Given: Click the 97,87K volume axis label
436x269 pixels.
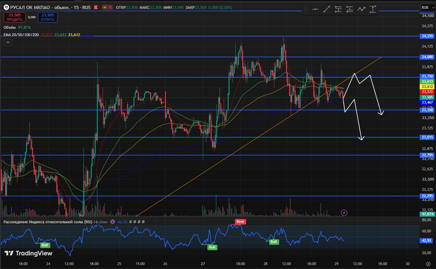Looking at the screenshot, I should [428, 214].
